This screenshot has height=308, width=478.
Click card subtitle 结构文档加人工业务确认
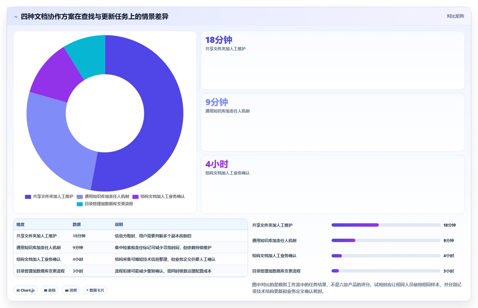[x=227, y=173]
